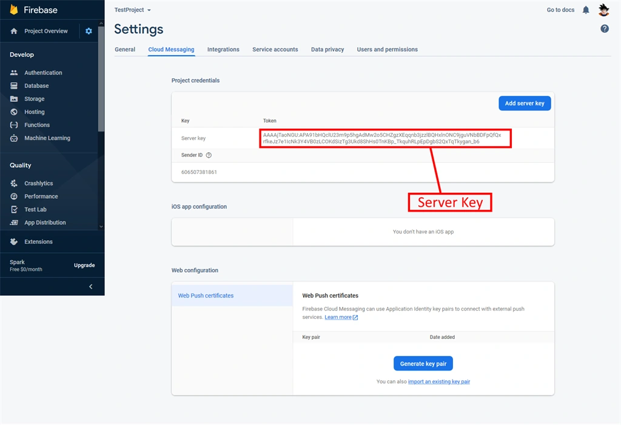This screenshot has height=425, width=621.
Task: Open Test Lab in the sidebar
Action: tap(35, 209)
